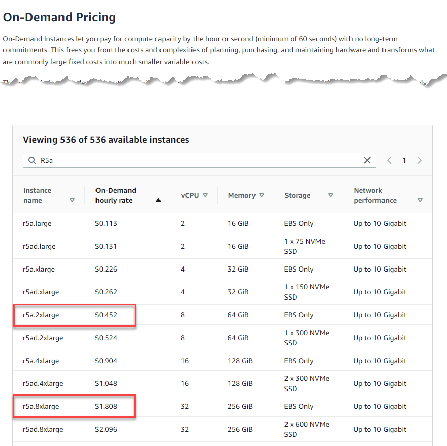Click the r5ad.8xlarge instance name
The image size is (447, 446).
[43, 429]
